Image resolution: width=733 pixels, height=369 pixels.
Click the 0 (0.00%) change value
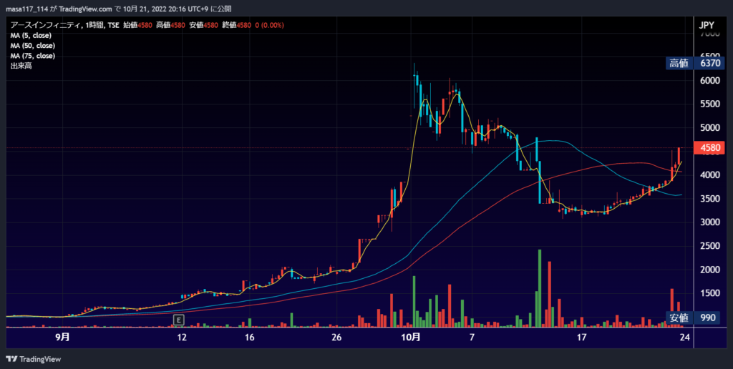pos(270,25)
